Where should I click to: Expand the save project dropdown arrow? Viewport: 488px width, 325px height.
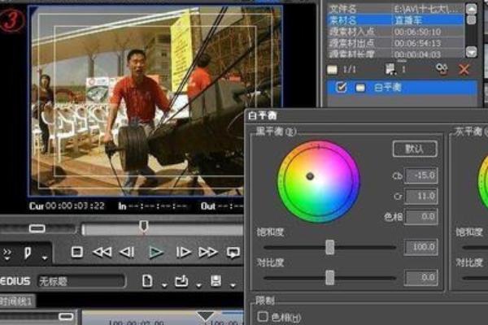[x=233, y=284]
